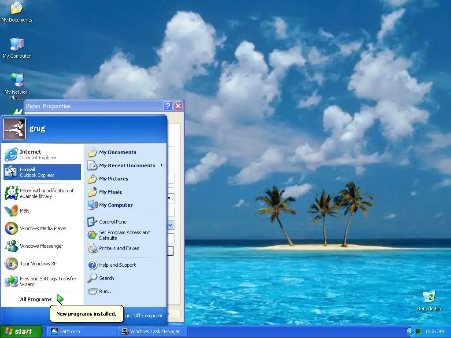Launch Outlook Express E-mail entry
The image size is (451, 338).
pyautogui.click(x=42, y=172)
